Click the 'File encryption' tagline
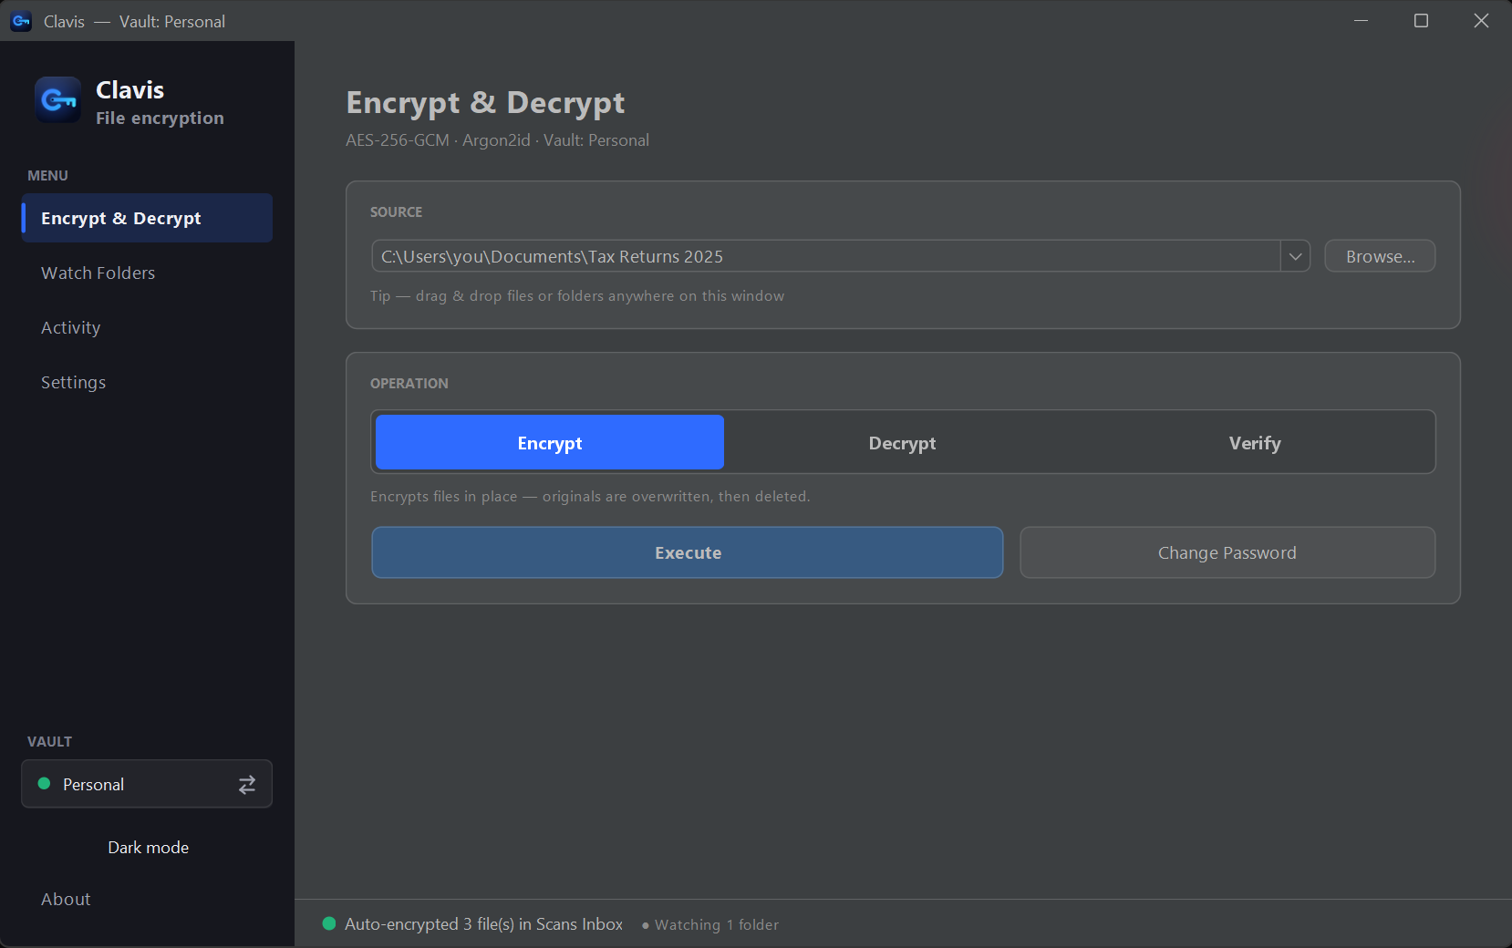This screenshot has width=1512, height=948. pos(160,118)
